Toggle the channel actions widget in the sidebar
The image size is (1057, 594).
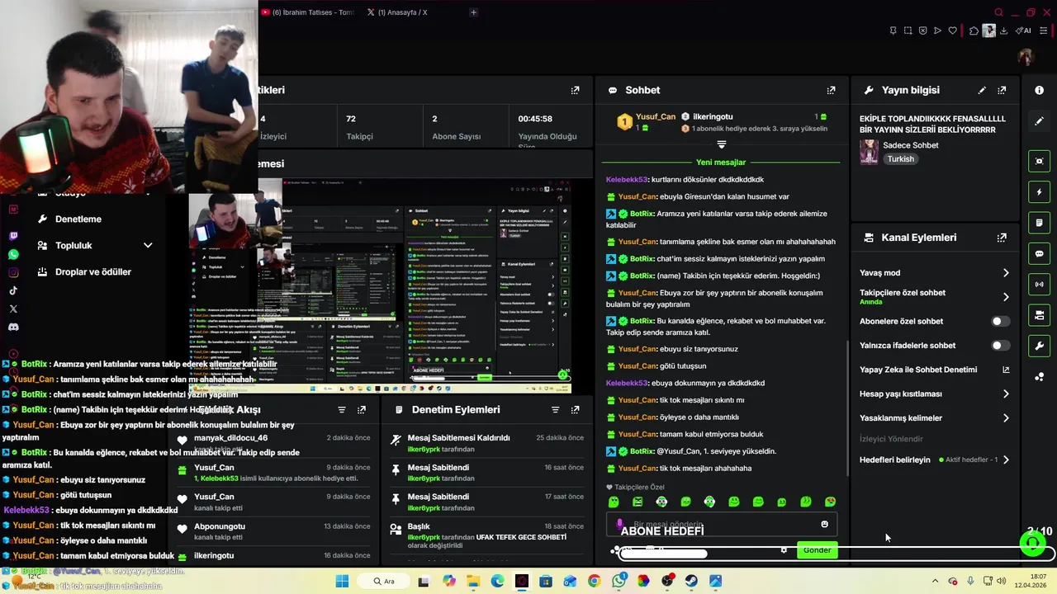pyautogui.click(x=1039, y=315)
